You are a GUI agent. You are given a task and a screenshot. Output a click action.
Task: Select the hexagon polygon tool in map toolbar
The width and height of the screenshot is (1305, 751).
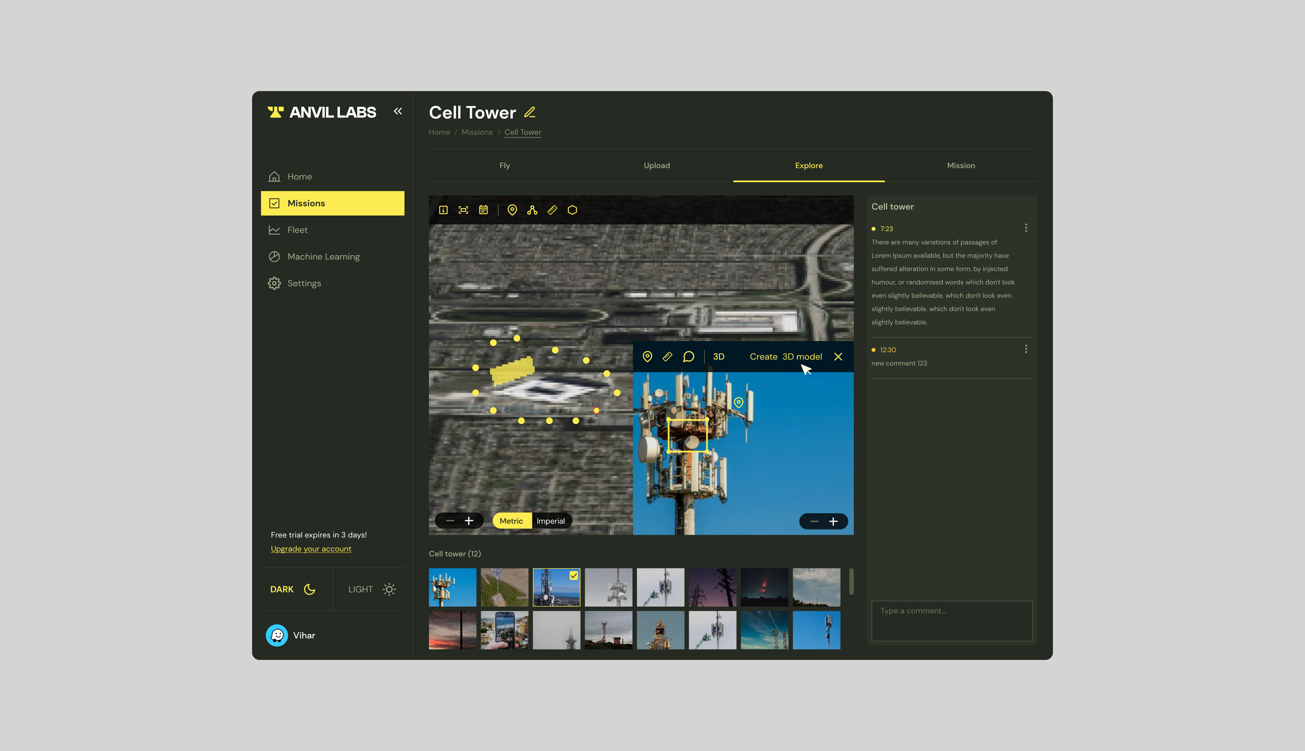(x=572, y=210)
